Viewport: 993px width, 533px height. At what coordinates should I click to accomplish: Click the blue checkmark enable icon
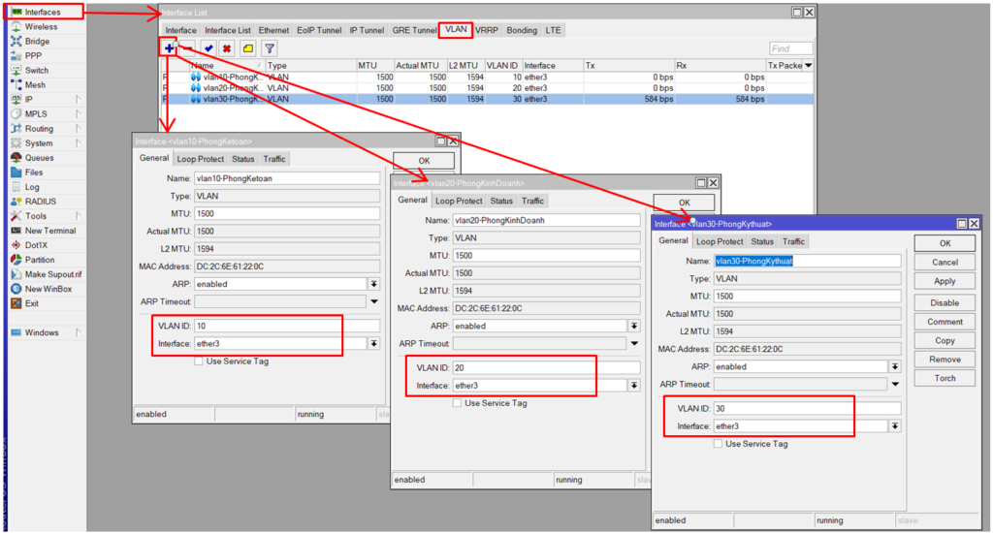click(208, 48)
